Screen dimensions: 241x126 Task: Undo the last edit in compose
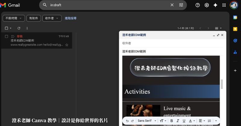point(127,121)
